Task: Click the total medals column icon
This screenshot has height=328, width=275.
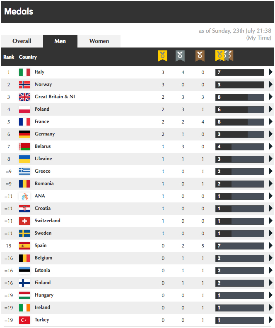Action: (x=224, y=56)
